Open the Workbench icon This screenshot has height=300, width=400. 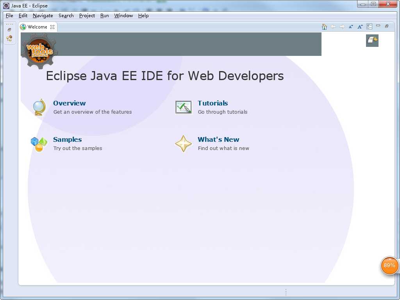click(x=372, y=41)
